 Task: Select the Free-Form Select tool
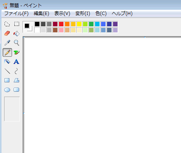coord(7,24)
